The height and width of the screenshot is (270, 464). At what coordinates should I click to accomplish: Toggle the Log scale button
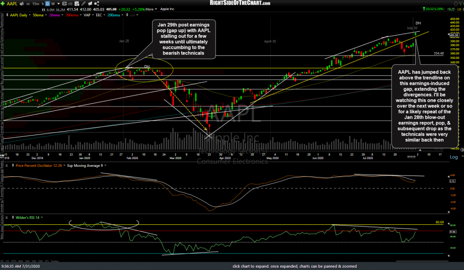click(454, 157)
